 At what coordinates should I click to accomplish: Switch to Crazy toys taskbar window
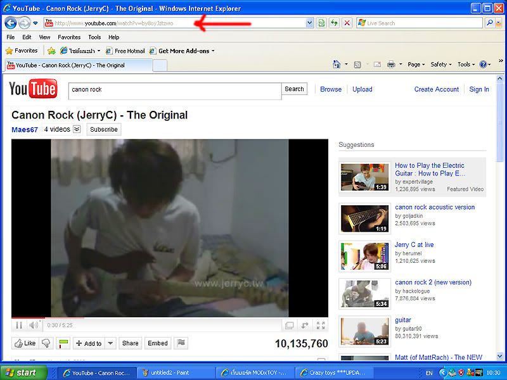(x=333, y=373)
